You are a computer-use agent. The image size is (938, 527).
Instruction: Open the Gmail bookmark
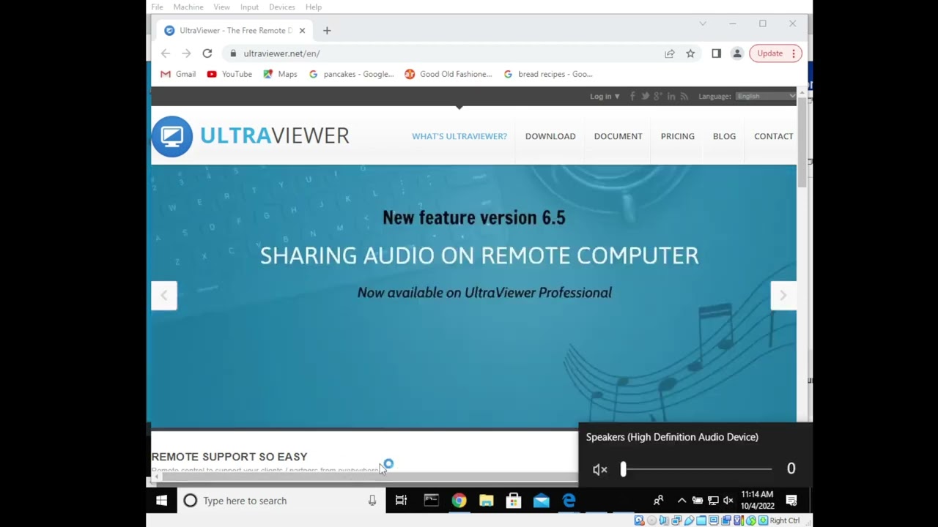pyautogui.click(x=178, y=74)
